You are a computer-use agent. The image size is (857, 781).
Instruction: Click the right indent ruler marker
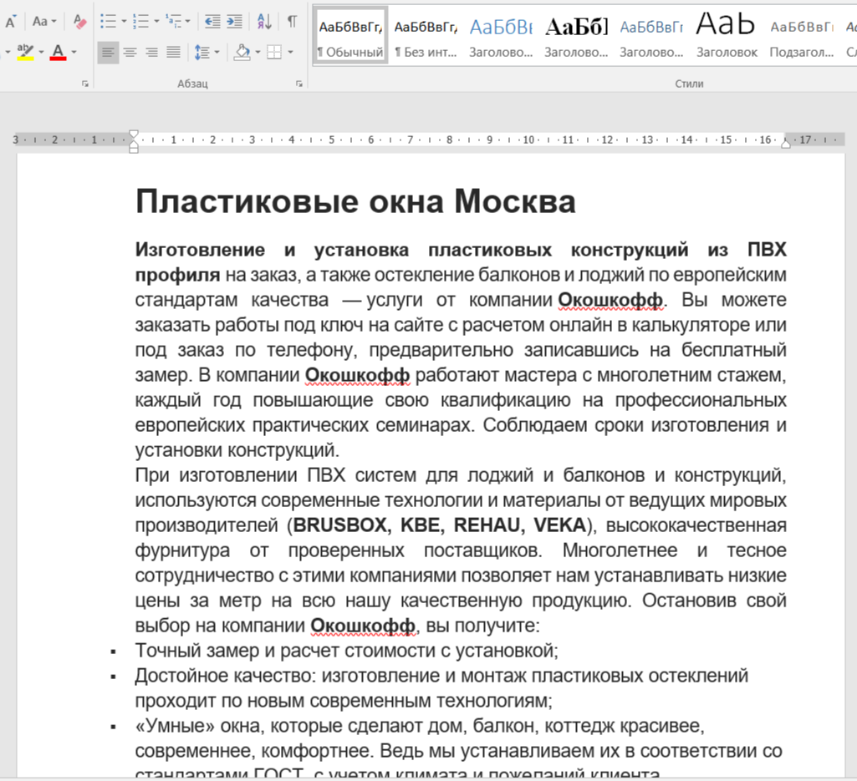[x=786, y=144]
